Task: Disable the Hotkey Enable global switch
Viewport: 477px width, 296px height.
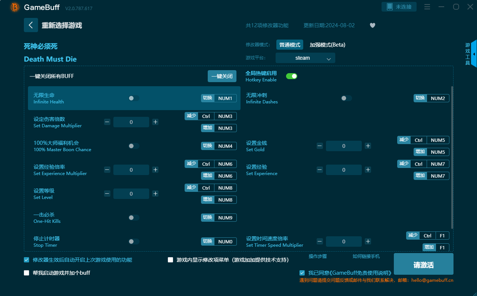Action: pyautogui.click(x=292, y=76)
